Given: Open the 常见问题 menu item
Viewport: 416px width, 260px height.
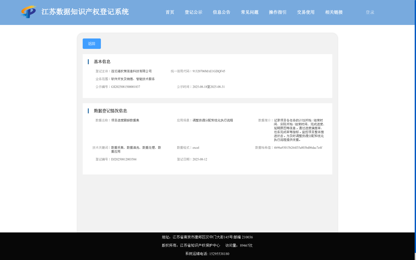Looking at the screenshot, I should (250, 12).
